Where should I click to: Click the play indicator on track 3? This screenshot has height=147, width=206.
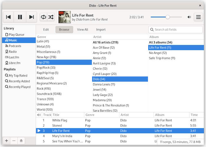point(39,131)
